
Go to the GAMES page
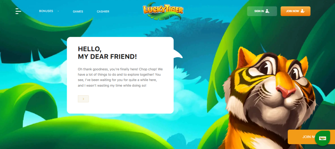tap(78, 11)
